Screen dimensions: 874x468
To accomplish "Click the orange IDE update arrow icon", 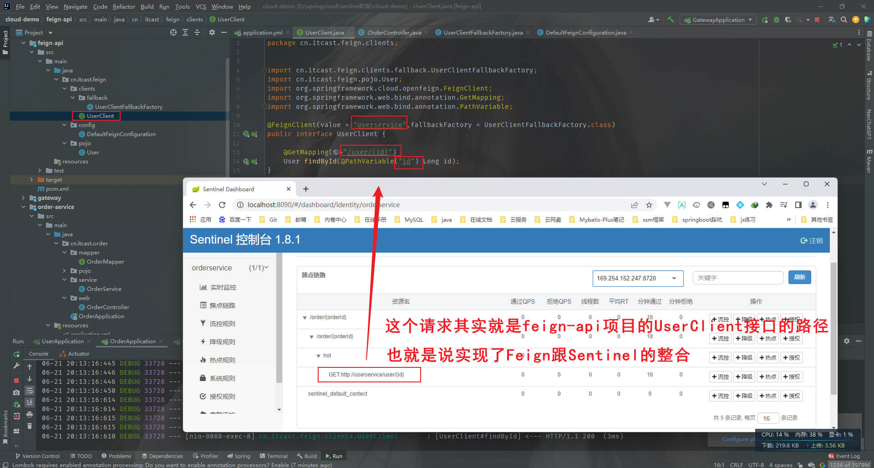I will (856, 20).
